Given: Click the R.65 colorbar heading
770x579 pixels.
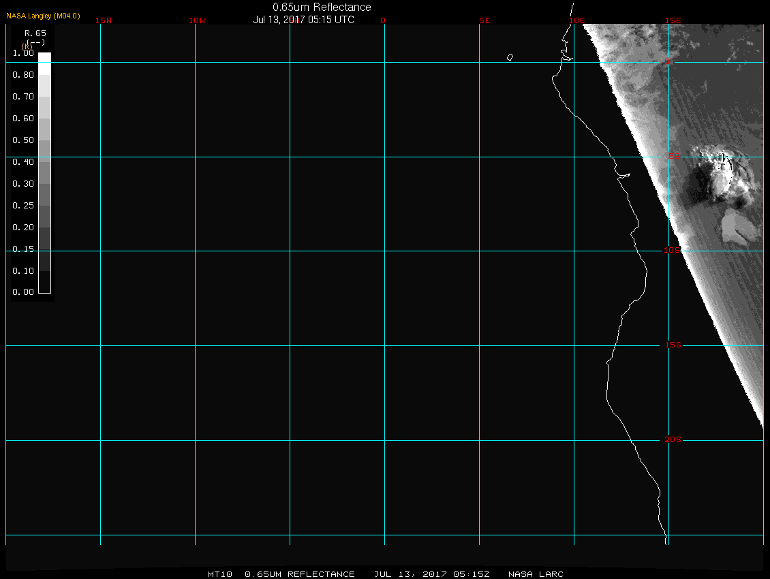Looking at the screenshot, I should [x=35, y=33].
